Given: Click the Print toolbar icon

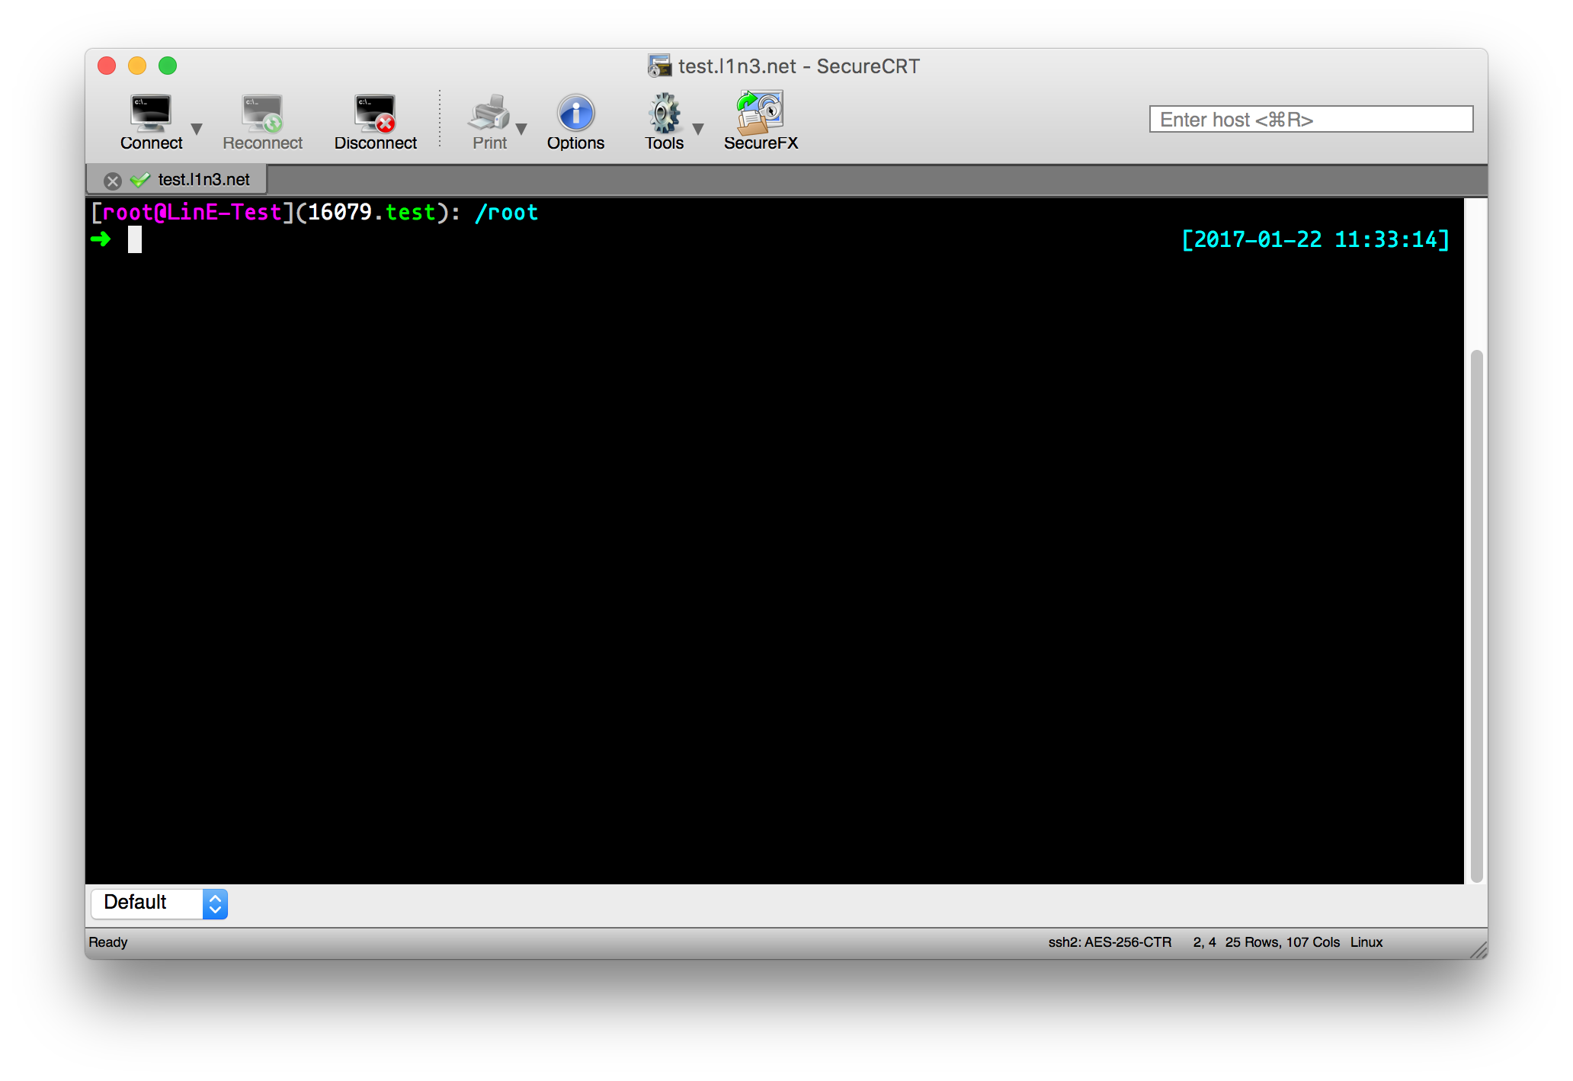Looking at the screenshot, I should tap(489, 114).
